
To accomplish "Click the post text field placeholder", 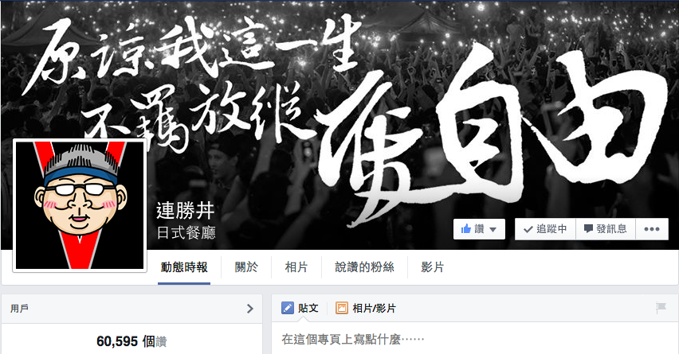I will [x=353, y=340].
